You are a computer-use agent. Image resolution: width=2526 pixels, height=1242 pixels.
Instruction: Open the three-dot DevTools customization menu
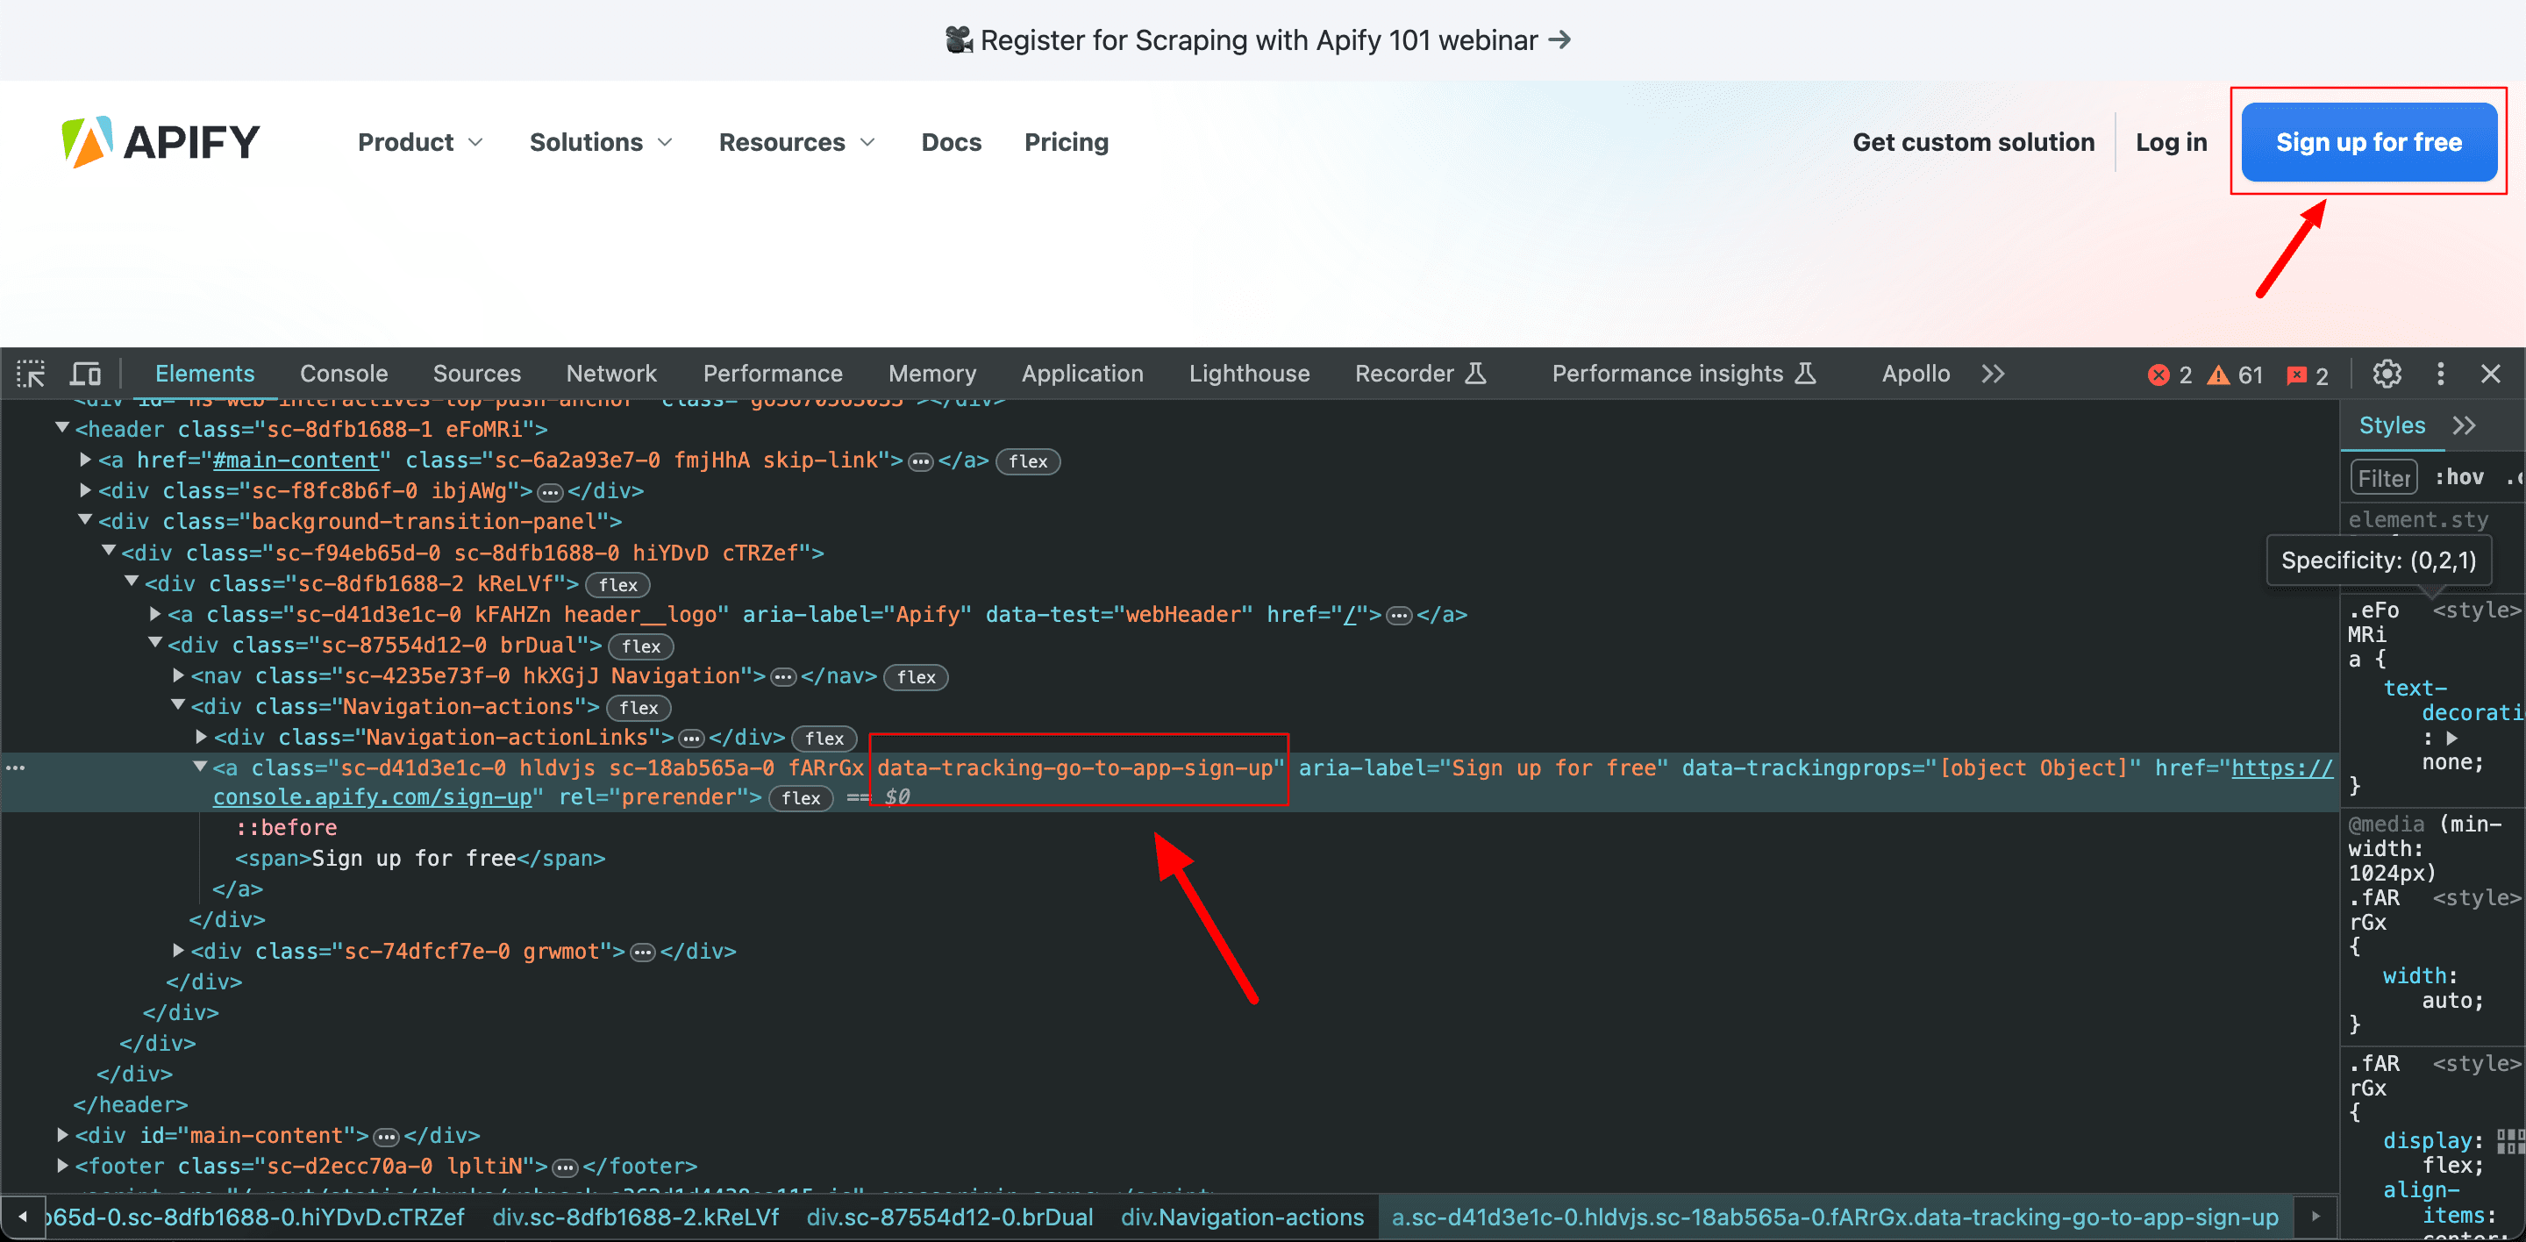[x=2441, y=374]
